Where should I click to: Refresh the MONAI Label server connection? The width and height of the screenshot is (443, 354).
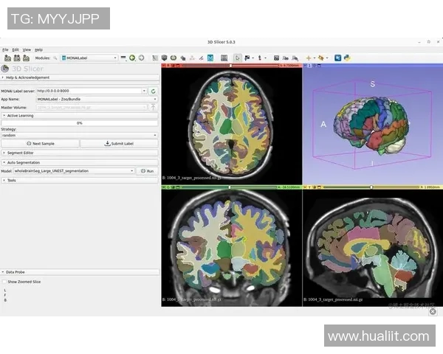coord(153,91)
